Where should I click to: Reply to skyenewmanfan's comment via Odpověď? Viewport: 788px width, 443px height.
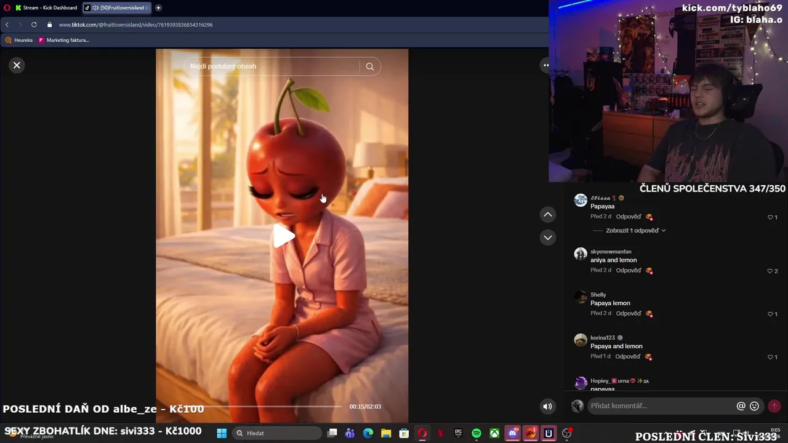tap(629, 270)
